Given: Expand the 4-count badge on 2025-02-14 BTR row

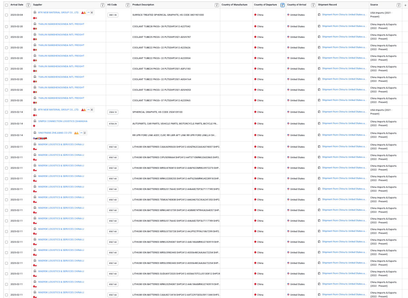Looking at the screenshot, I should click(90, 110).
